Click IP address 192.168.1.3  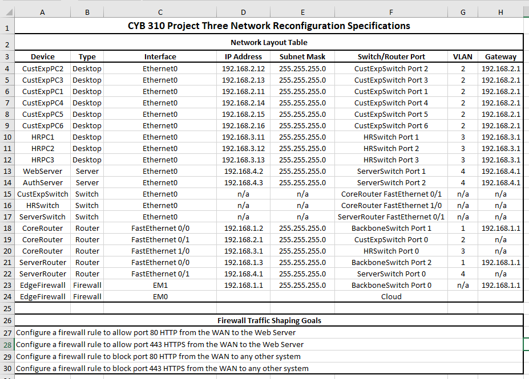click(x=243, y=262)
